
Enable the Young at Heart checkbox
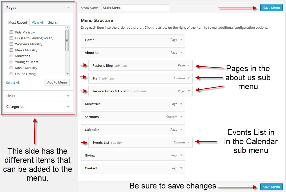[x=11, y=62]
